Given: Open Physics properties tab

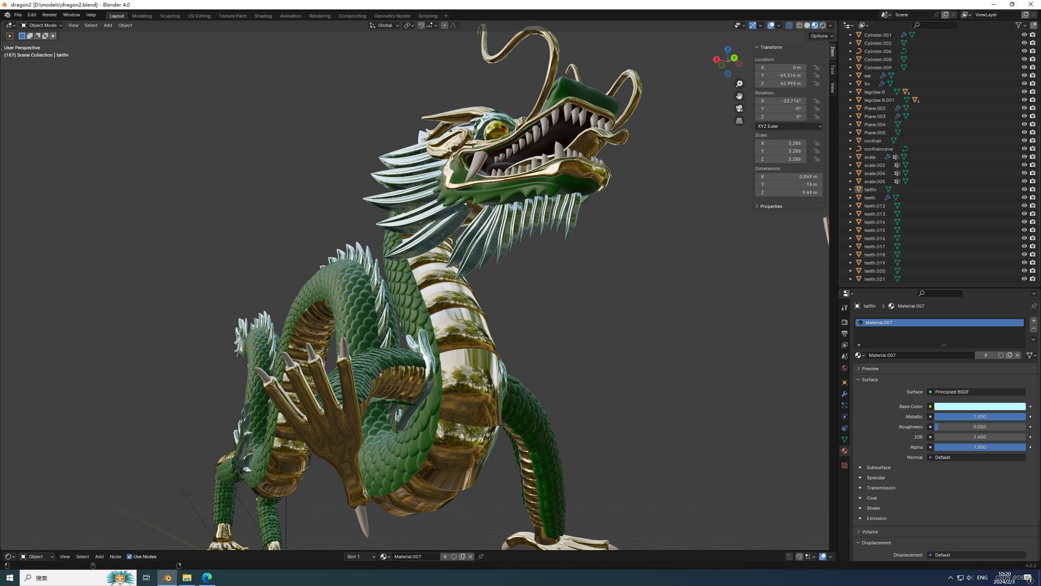Looking at the screenshot, I should tap(845, 417).
